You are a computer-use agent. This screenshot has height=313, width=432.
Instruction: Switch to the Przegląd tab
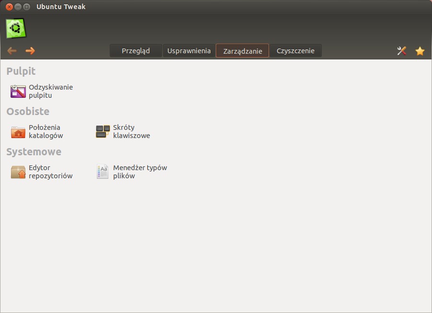(136, 51)
